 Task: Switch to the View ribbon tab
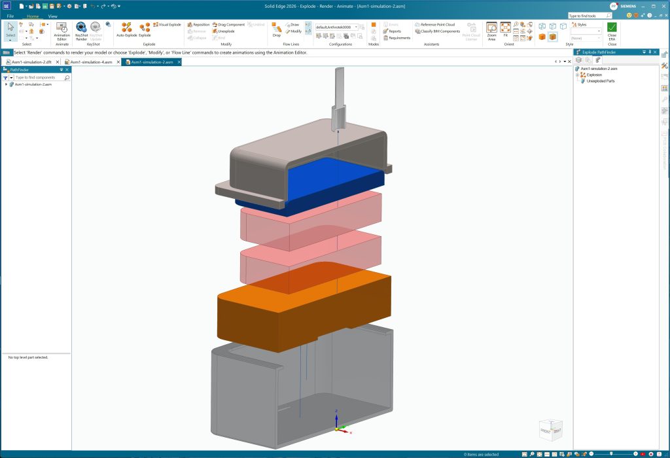point(52,16)
